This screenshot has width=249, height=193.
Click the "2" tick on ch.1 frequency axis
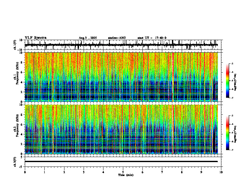(22, 92)
